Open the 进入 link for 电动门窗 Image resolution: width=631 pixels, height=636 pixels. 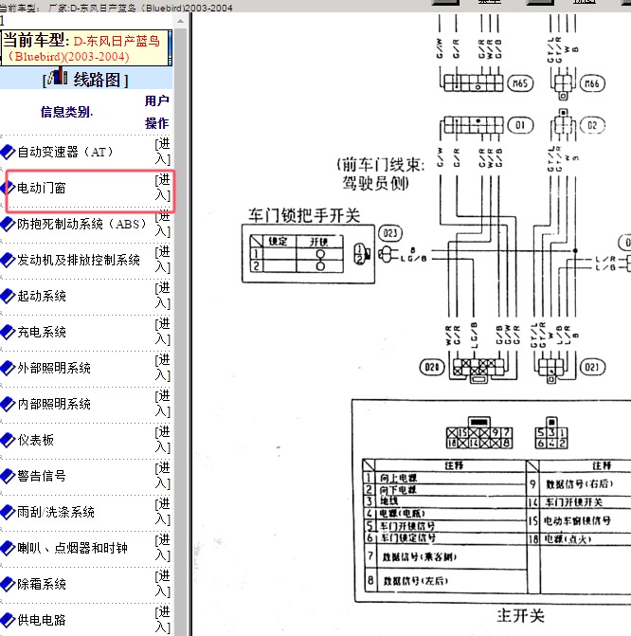(x=163, y=188)
